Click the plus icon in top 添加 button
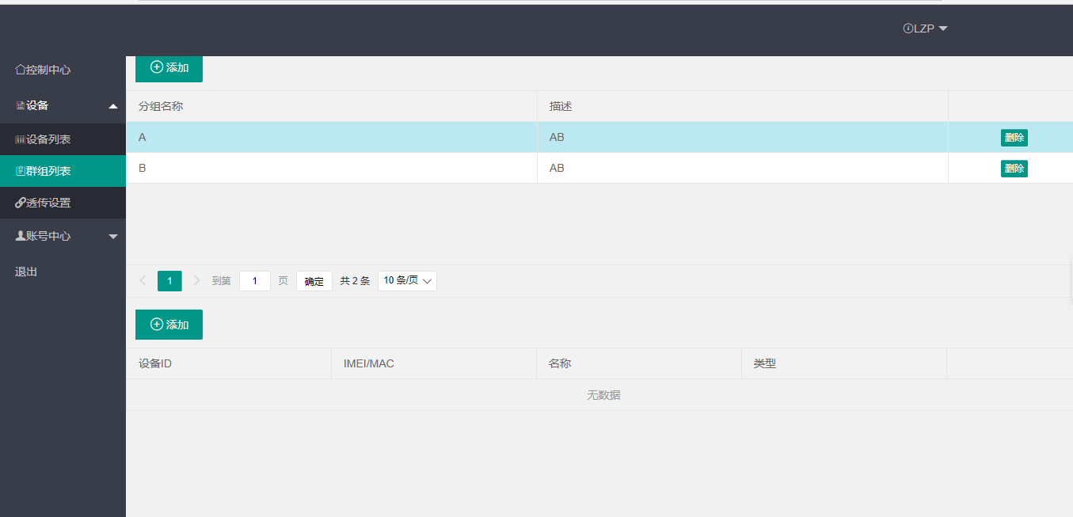1073x517 pixels. [x=157, y=67]
